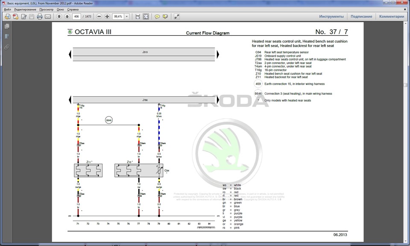Click the page number input field
The width and height of the screenshot is (410, 246).
[76, 17]
